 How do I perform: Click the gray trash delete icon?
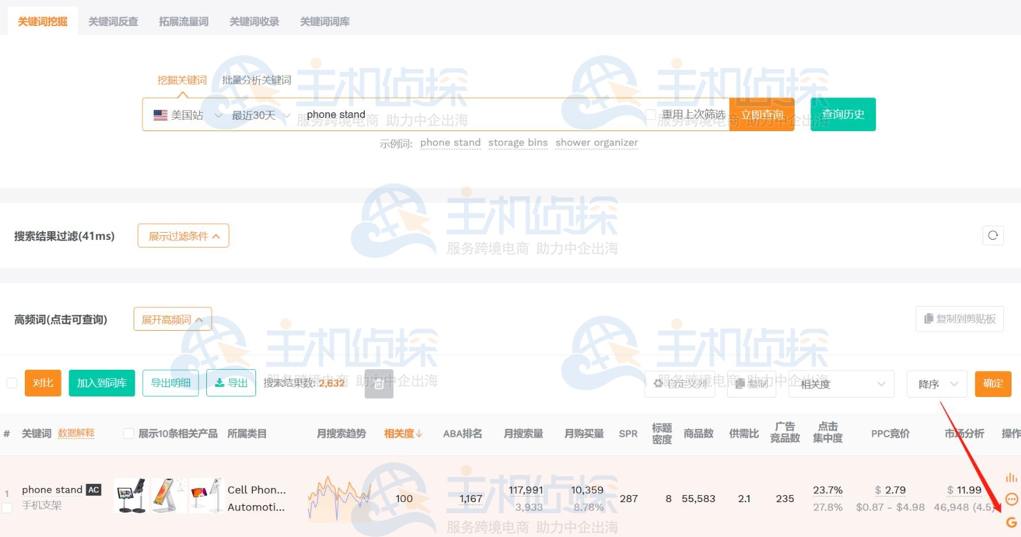[379, 383]
